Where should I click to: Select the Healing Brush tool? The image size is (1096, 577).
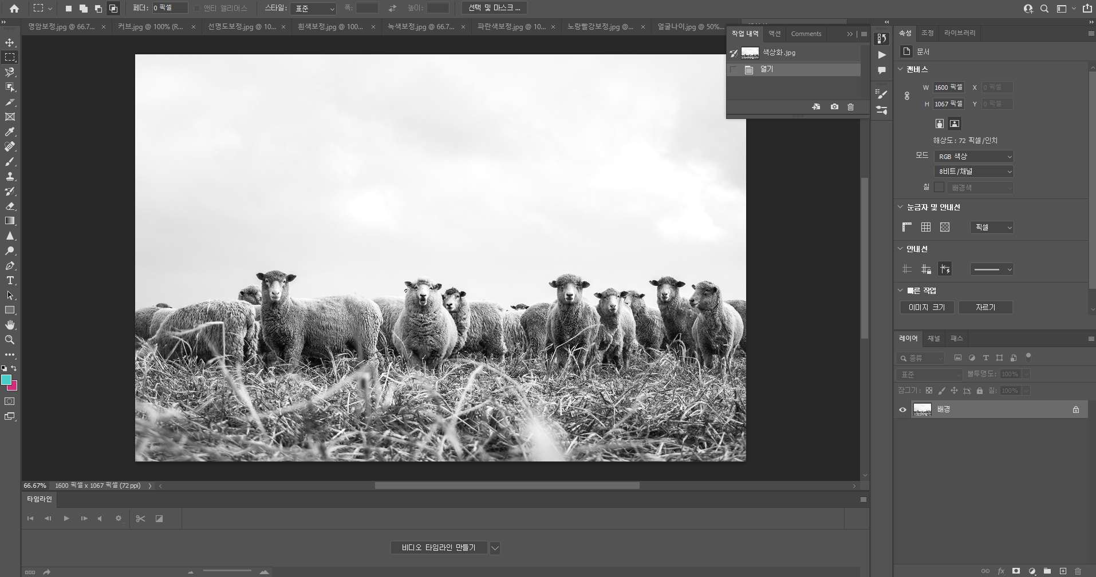[10, 146]
